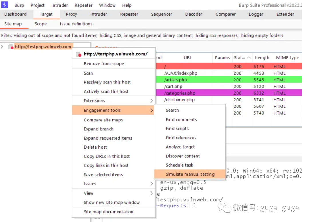Choose Delete host

(x=114, y=147)
